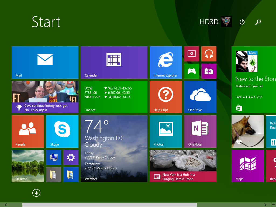The width and height of the screenshot is (276, 207).
Task: Click the horizontal scrollbar thumb
Action: (109, 205)
